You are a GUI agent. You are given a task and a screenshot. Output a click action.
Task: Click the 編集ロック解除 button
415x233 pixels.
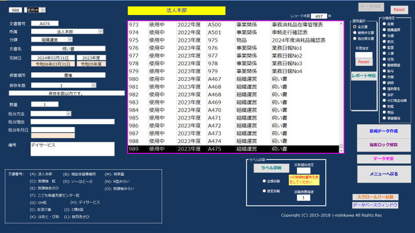384,145
